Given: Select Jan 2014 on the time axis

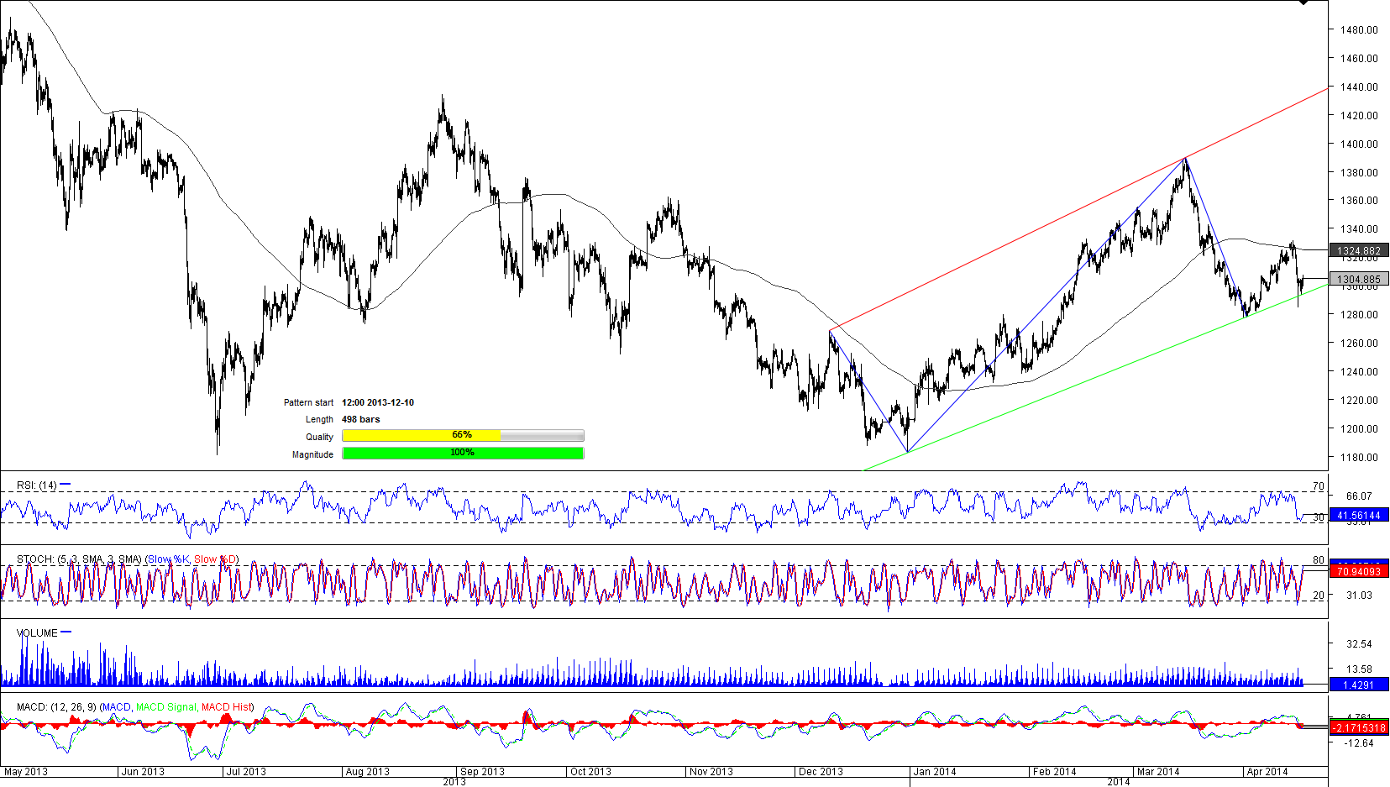Looking at the screenshot, I should 935,771.
